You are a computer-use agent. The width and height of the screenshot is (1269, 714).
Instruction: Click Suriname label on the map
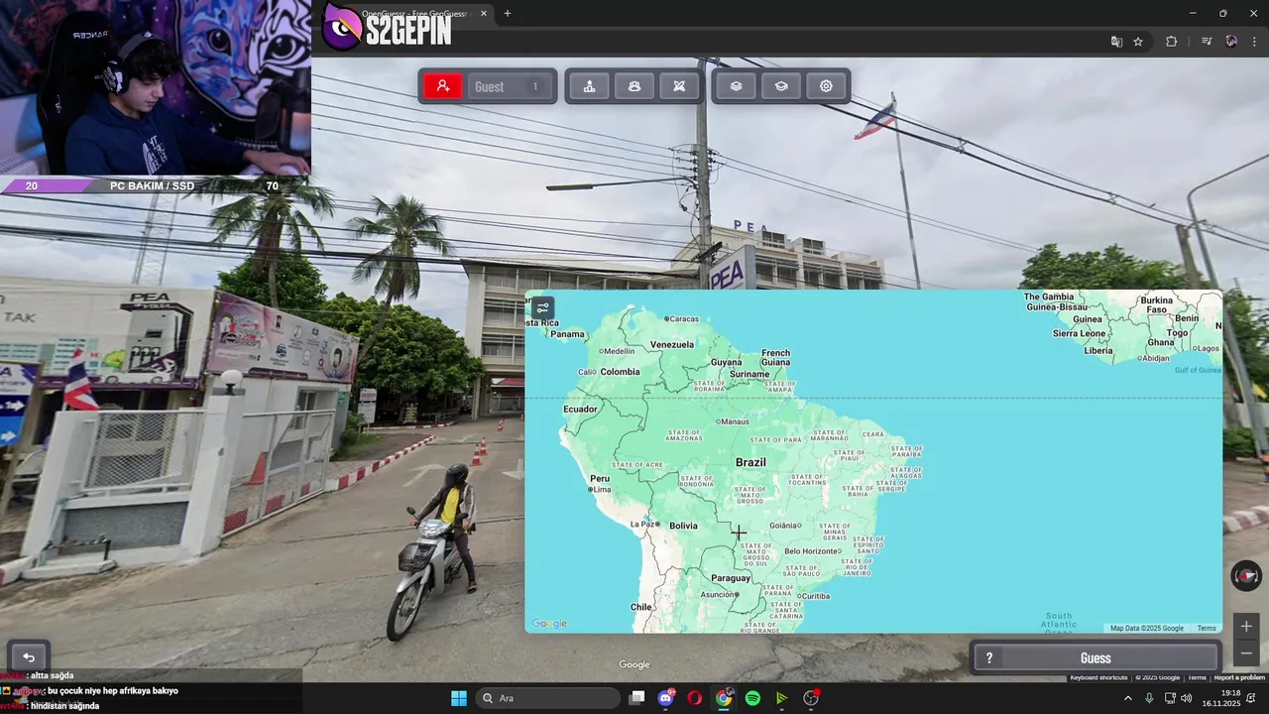point(750,374)
